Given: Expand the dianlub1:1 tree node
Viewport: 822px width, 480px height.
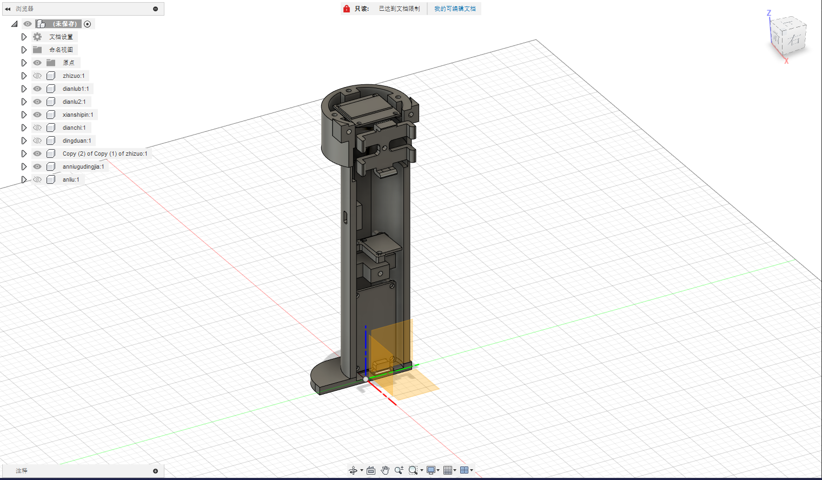Looking at the screenshot, I should pyautogui.click(x=24, y=89).
